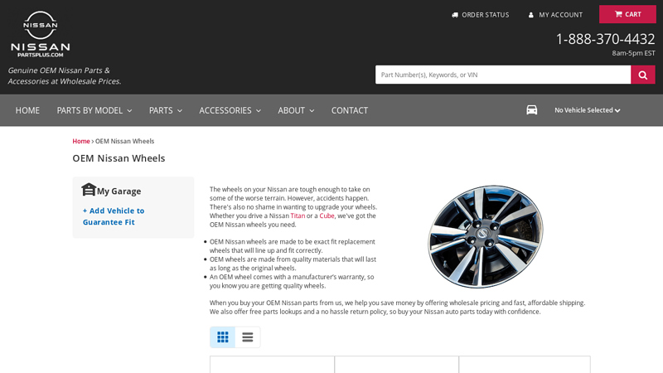Expand the Accessories menu

click(230, 110)
